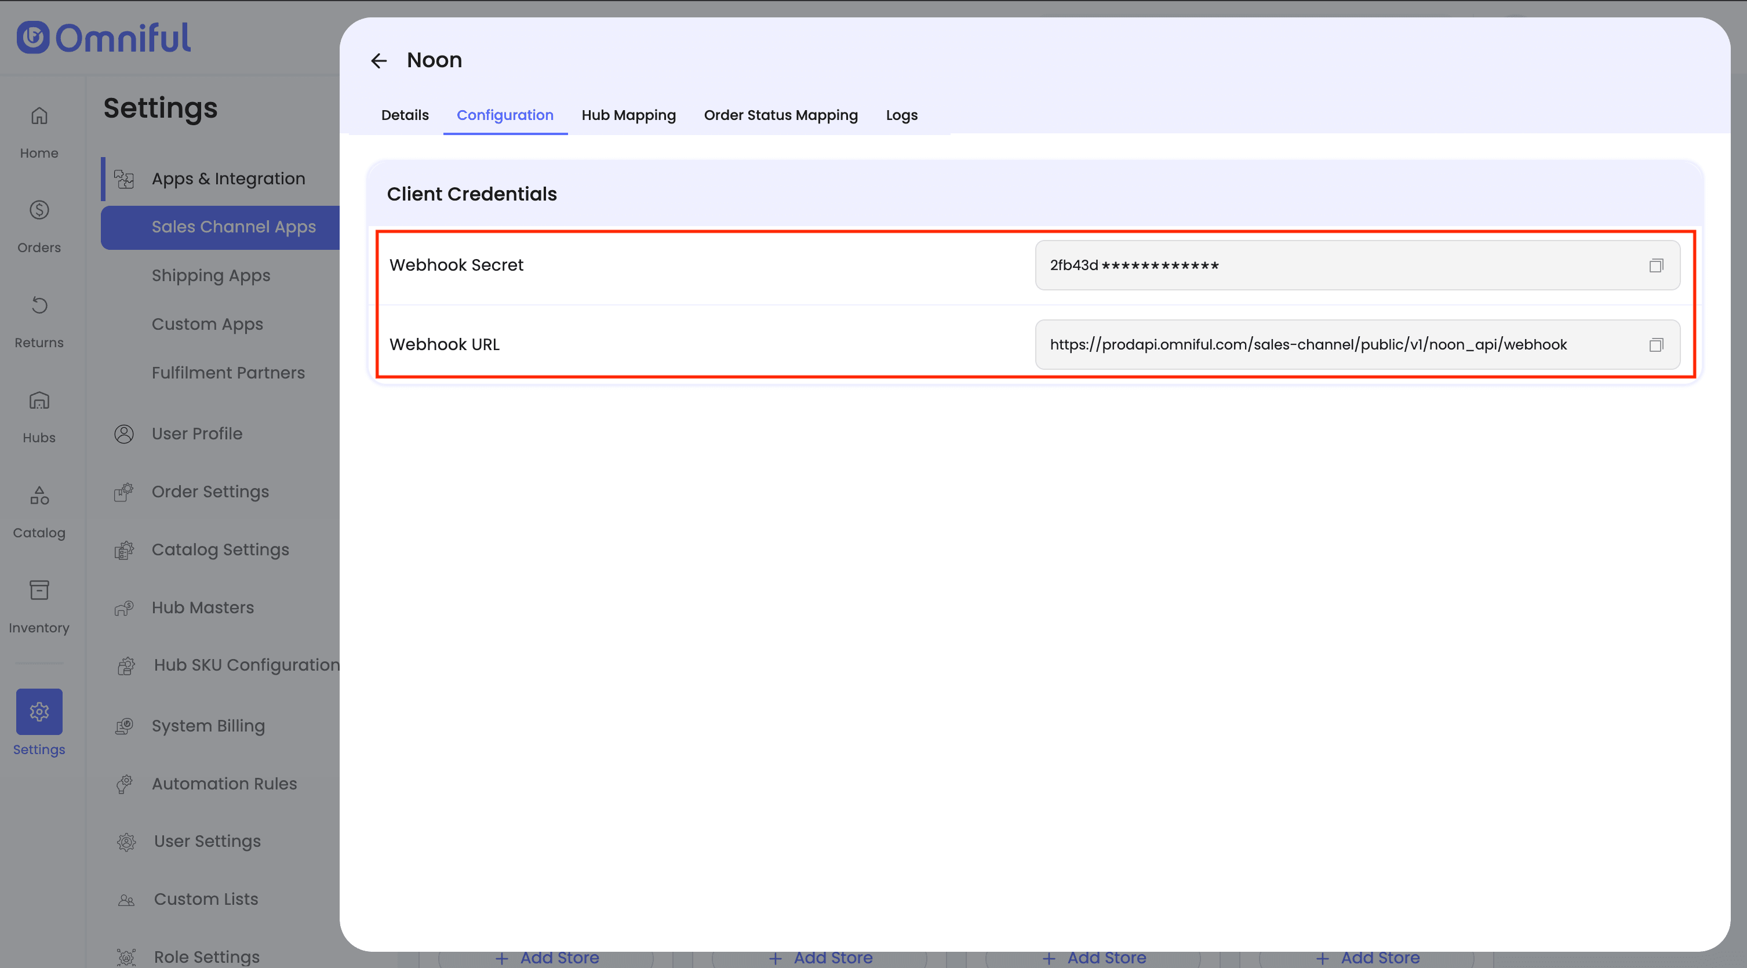Image resolution: width=1747 pixels, height=968 pixels.
Task: Open Shipping Apps settings
Action: click(211, 275)
